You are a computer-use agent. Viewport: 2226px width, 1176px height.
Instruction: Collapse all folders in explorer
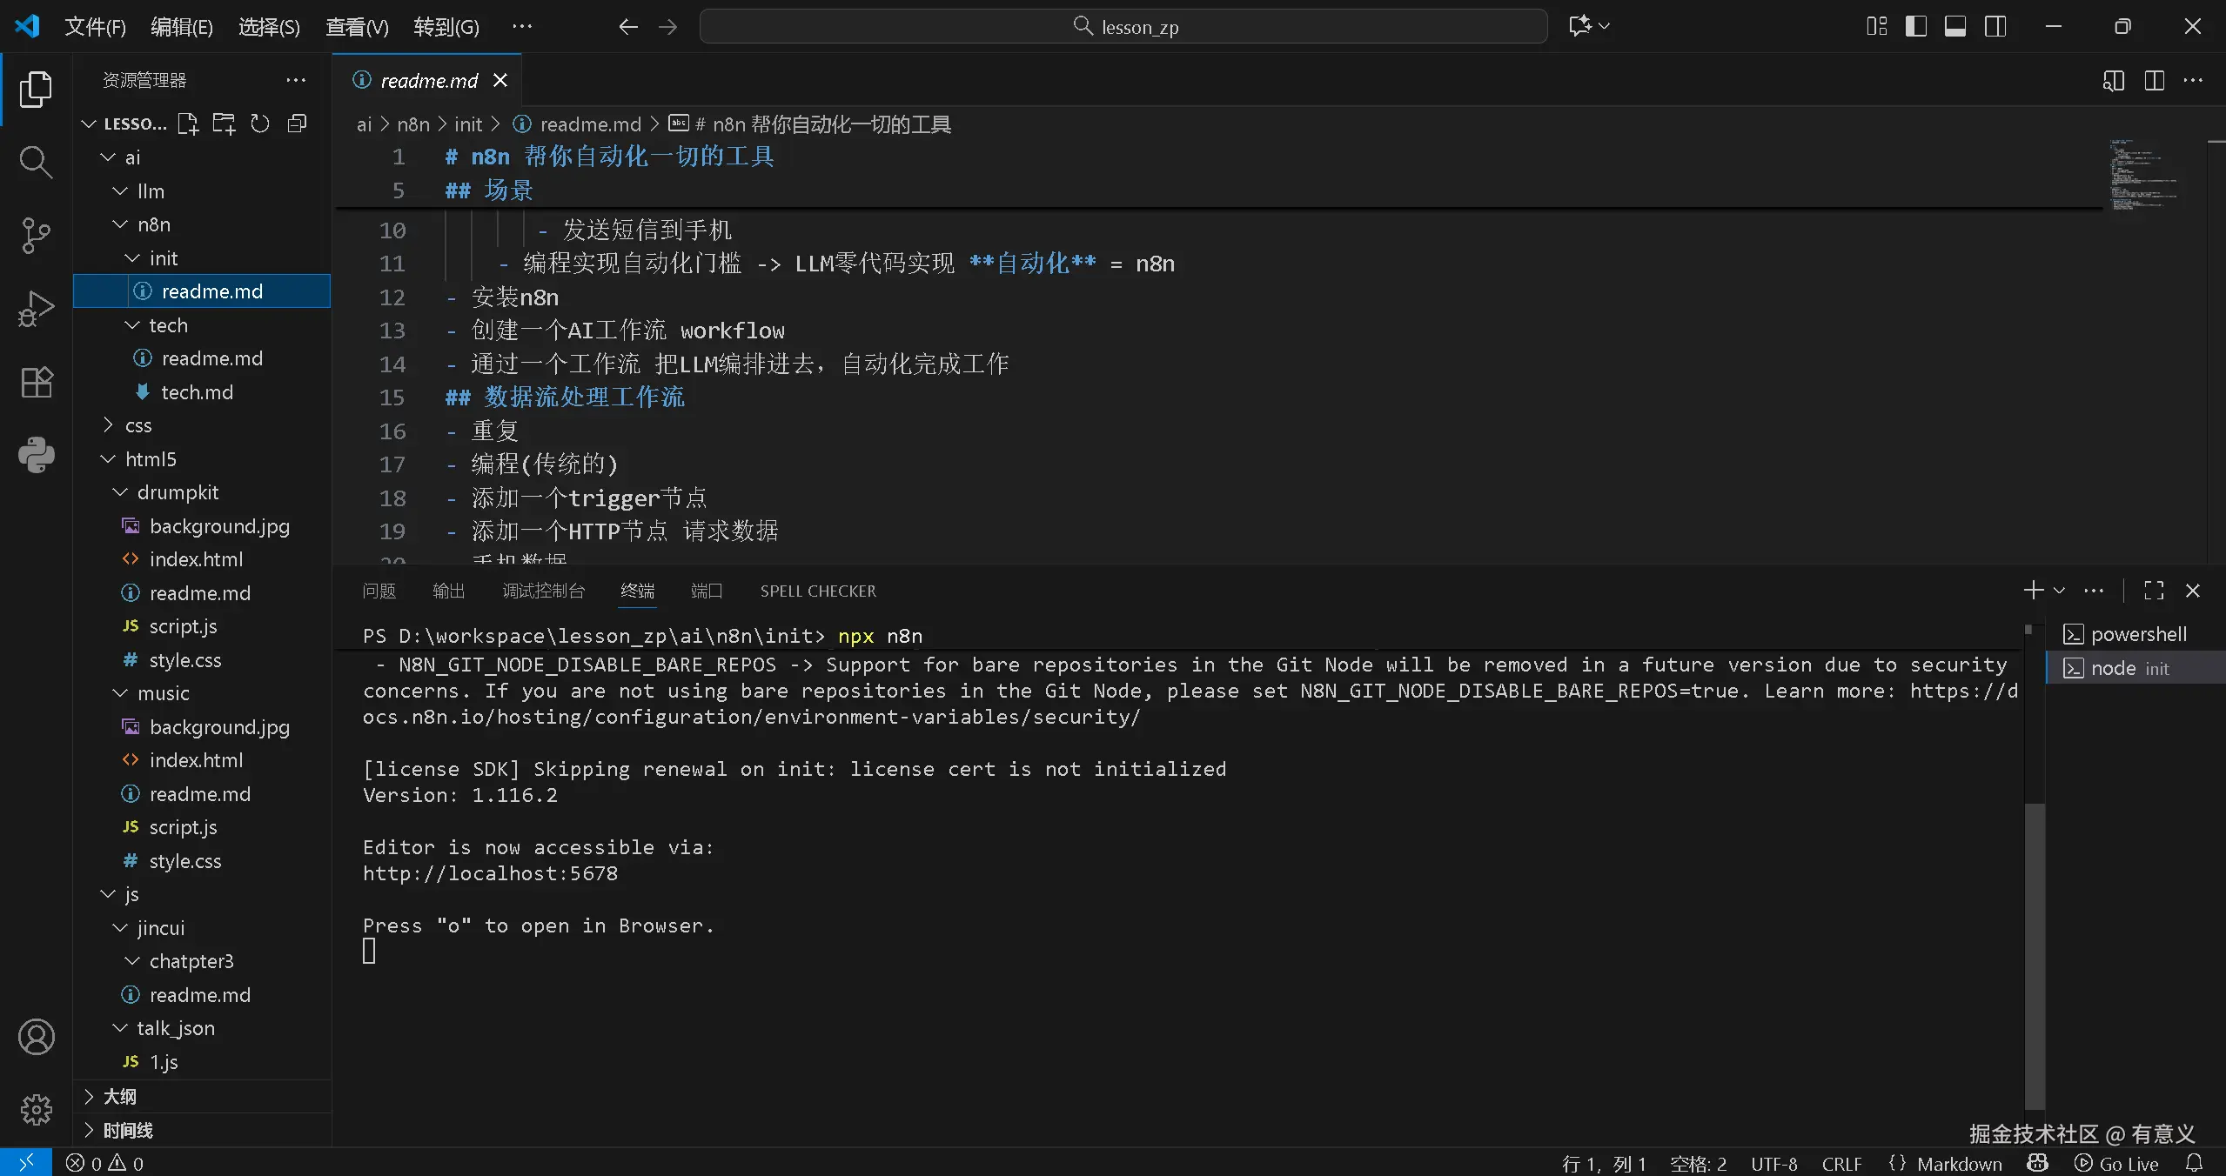pos(297,124)
